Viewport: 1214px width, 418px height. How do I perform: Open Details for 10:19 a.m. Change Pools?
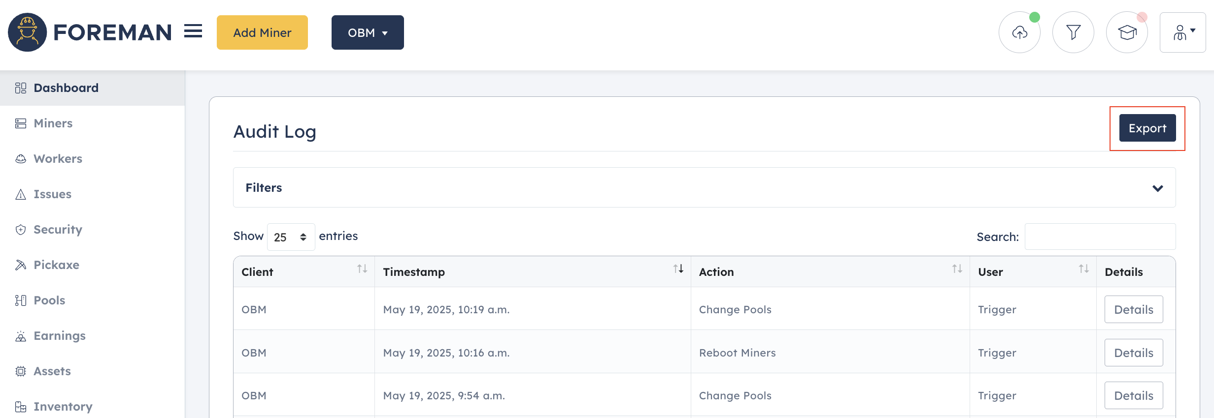(x=1134, y=309)
